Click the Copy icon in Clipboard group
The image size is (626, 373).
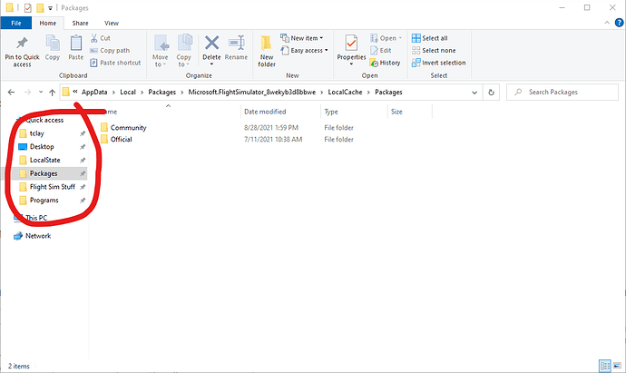tap(53, 45)
